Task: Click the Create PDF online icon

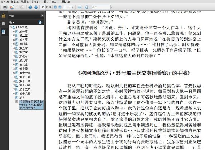Action: tap(12, 7)
